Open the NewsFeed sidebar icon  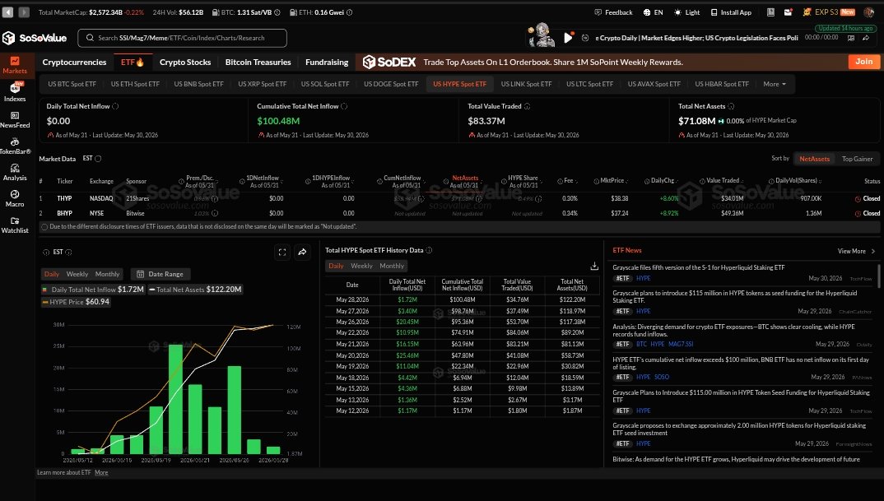tap(15, 119)
